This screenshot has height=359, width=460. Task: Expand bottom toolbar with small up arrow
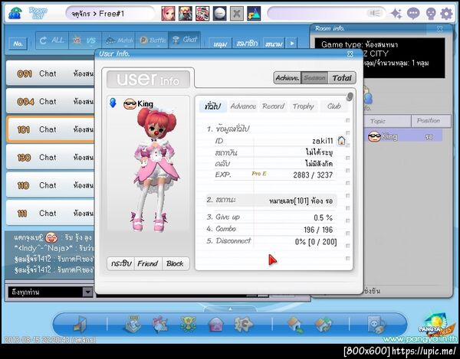click(230, 309)
